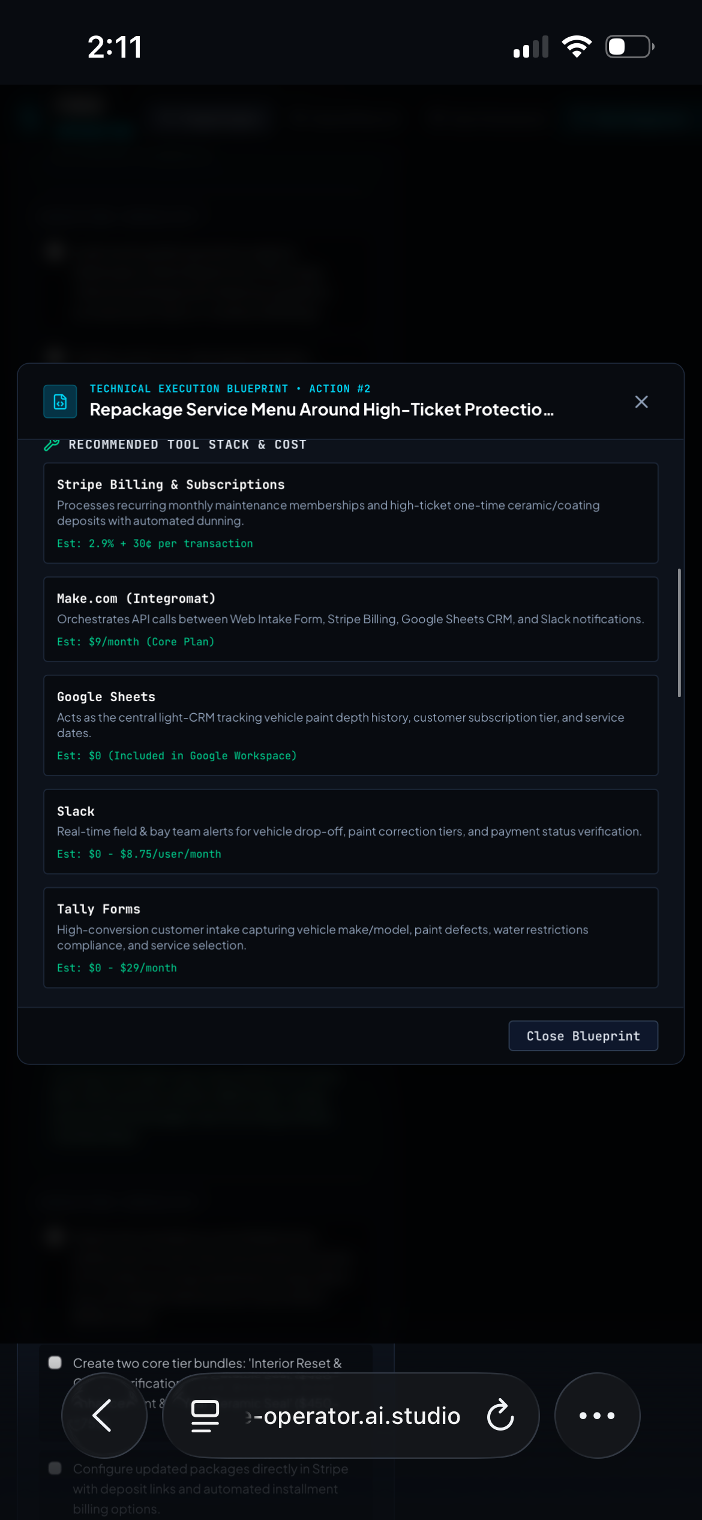702x1520 pixels.
Task: Open the Google Sheets tool card
Action: point(351,725)
